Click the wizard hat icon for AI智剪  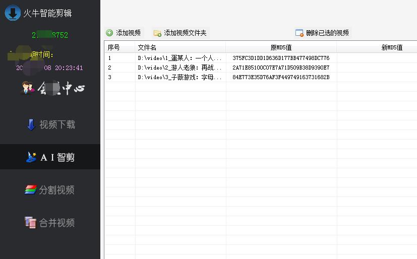tap(31, 157)
